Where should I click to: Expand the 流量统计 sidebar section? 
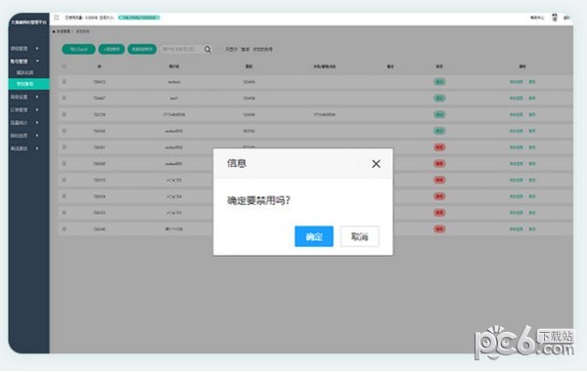coord(24,122)
